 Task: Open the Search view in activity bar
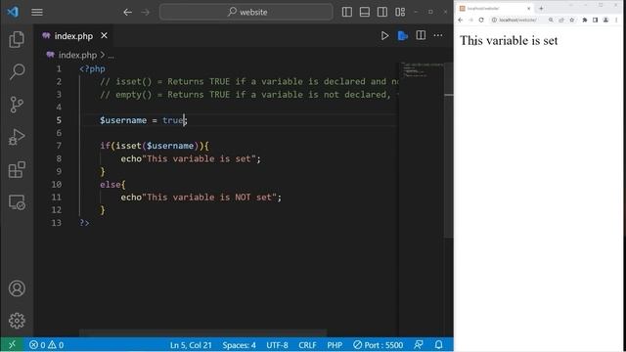point(17,71)
